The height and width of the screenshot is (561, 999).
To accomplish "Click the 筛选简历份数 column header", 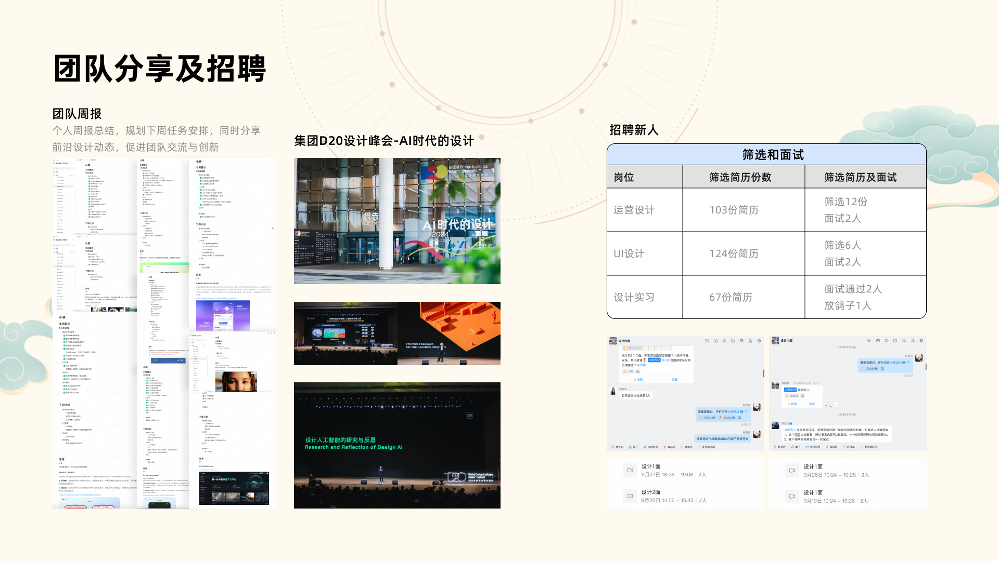I will click(740, 177).
